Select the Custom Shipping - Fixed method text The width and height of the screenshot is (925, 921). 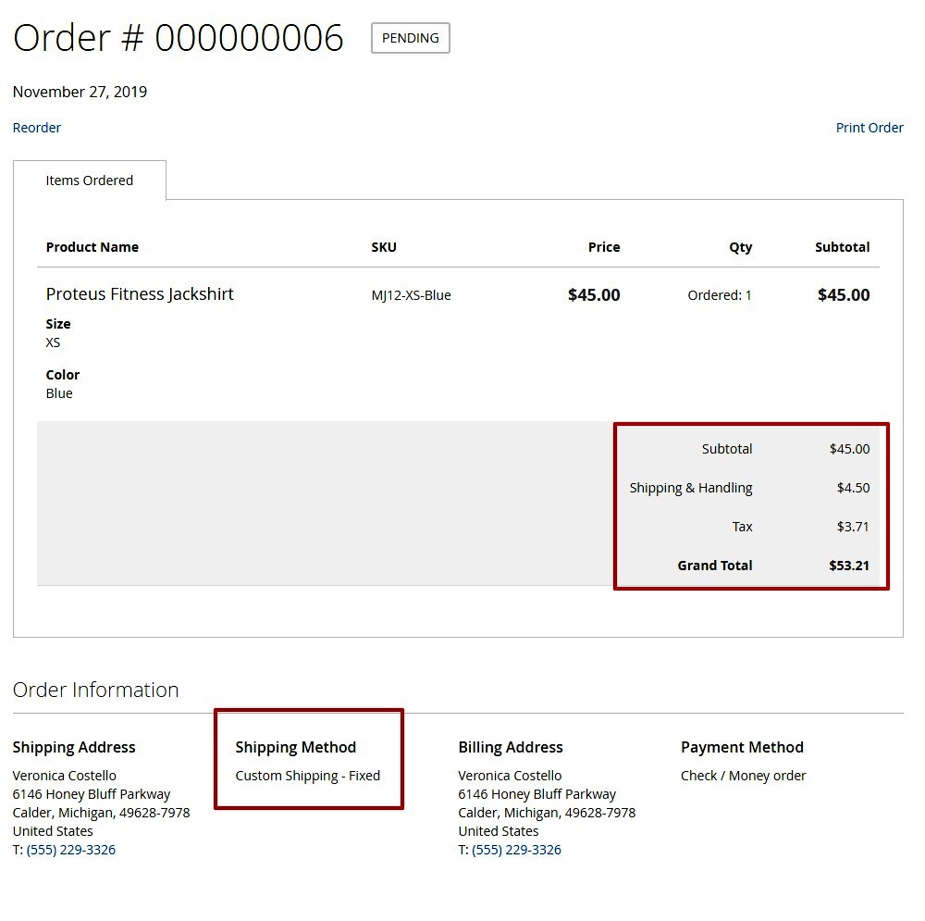click(x=307, y=776)
